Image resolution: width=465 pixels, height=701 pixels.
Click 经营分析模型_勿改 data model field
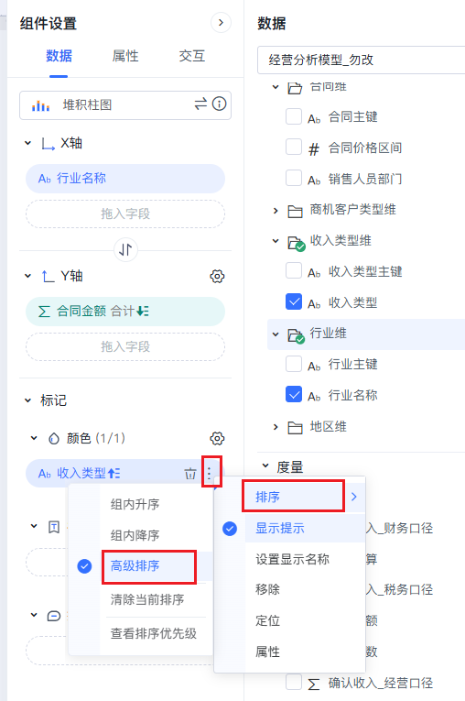click(361, 60)
